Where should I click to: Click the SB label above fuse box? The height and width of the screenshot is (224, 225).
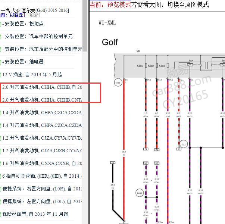click(138, 51)
